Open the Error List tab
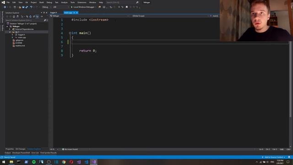This screenshot has width=293, height=165. (35, 153)
